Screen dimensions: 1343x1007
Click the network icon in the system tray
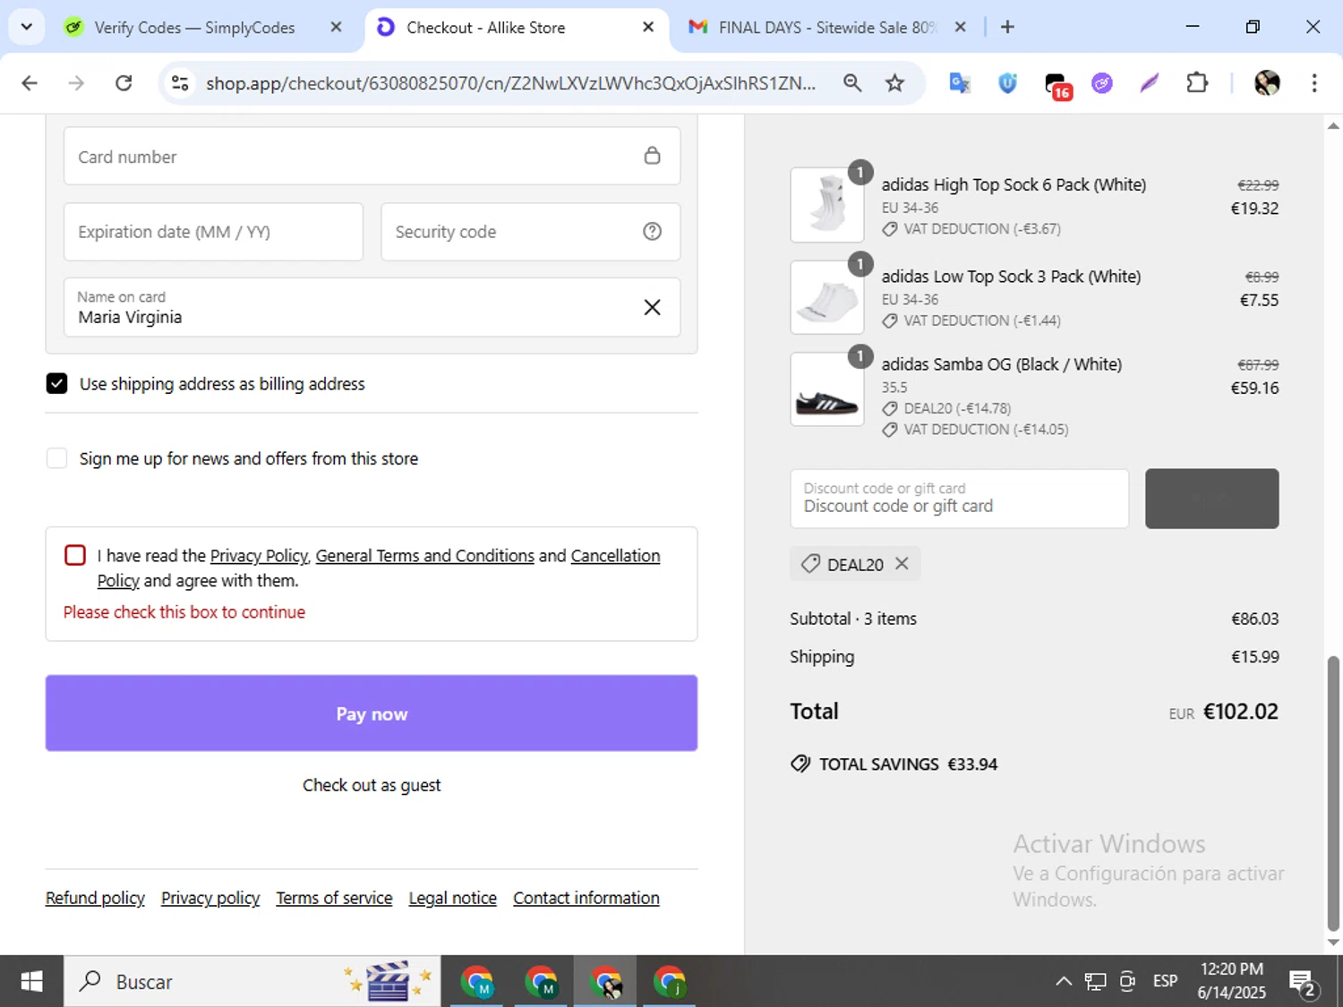point(1095,981)
